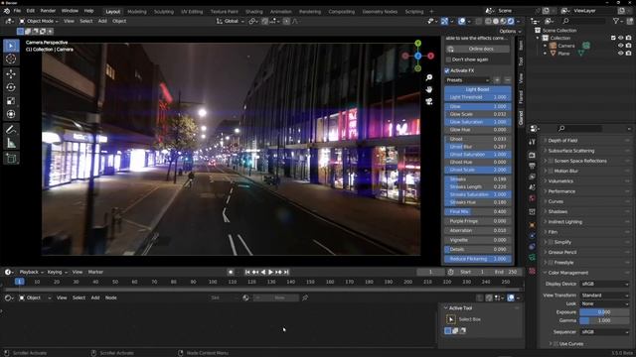Toggle the Activate FX checkbox

[x=447, y=70]
